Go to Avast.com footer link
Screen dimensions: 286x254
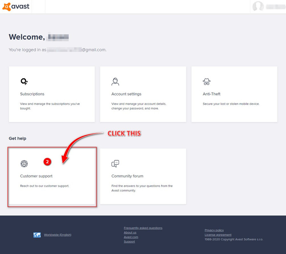[131, 237]
